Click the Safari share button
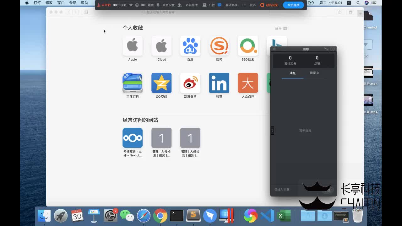The height and width of the screenshot is (226, 402). [340, 12]
